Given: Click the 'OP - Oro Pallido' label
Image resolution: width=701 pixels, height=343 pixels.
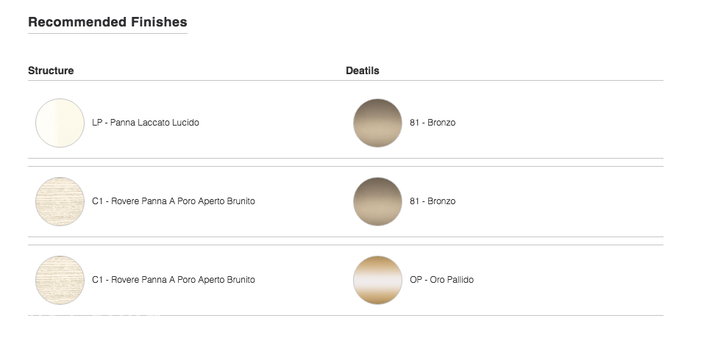Looking at the screenshot, I should [441, 280].
